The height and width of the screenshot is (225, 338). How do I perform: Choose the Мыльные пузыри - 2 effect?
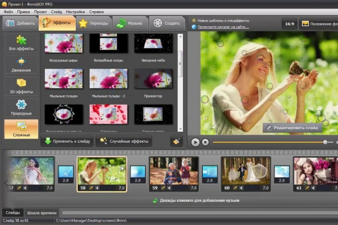[x=109, y=79]
